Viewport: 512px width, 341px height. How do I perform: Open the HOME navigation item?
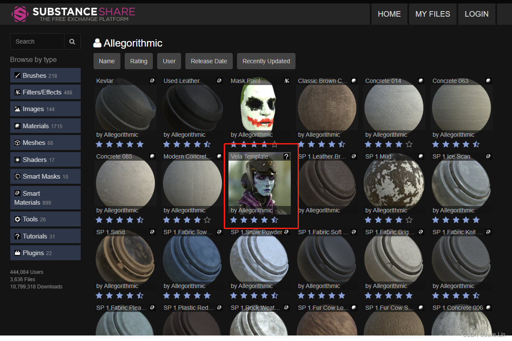(x=389, y=14)
